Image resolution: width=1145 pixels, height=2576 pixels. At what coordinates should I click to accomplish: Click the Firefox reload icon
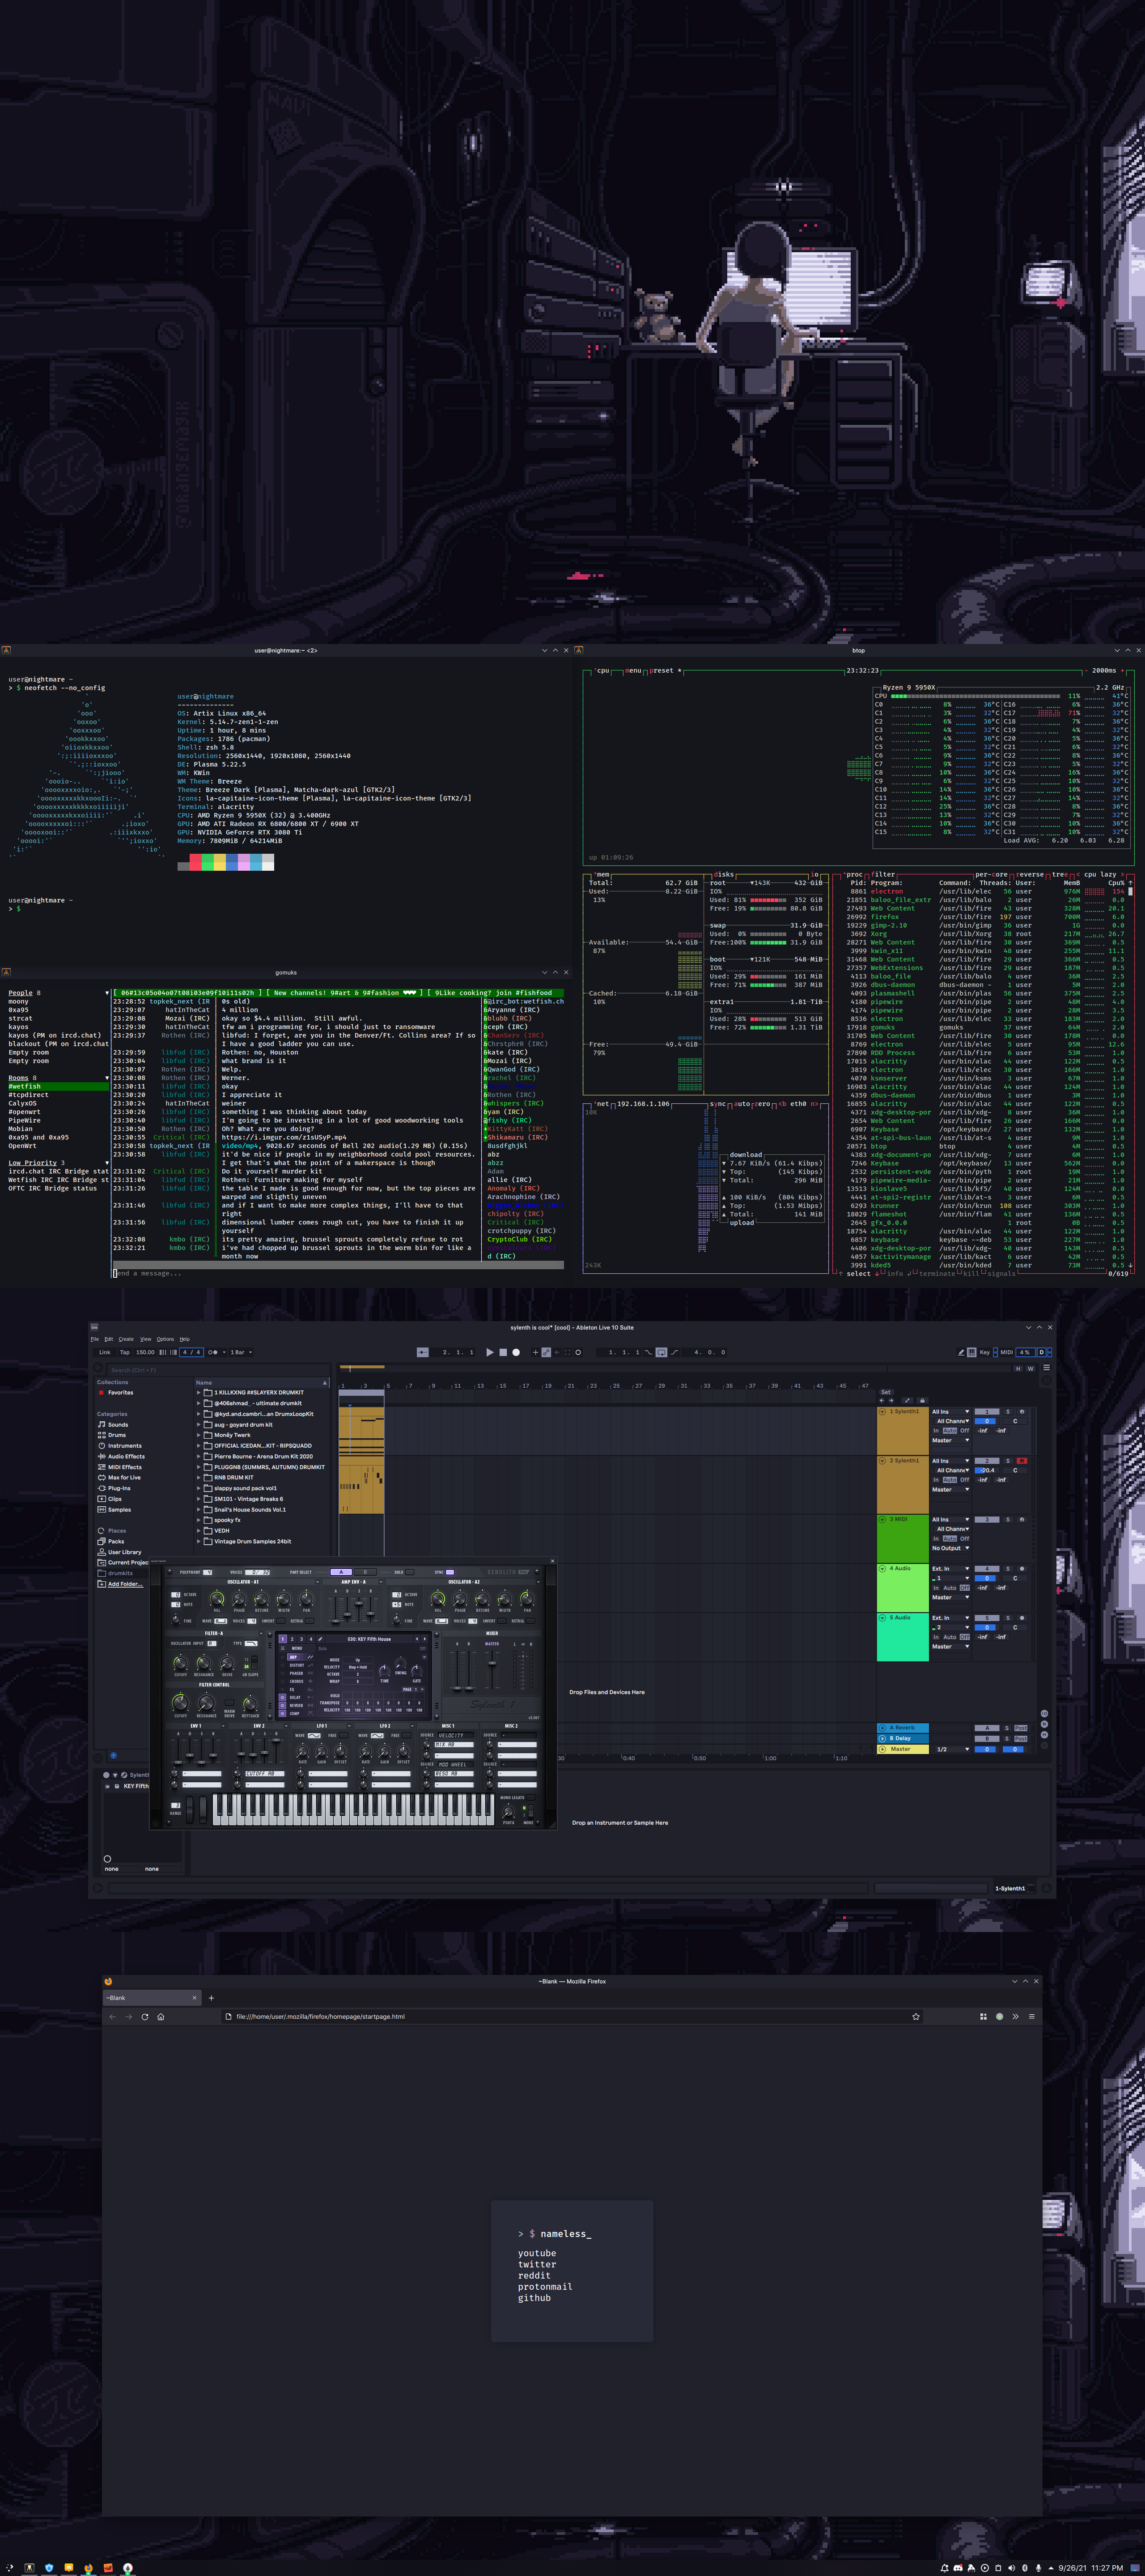pyautogui.click(x=145, y=2016)
